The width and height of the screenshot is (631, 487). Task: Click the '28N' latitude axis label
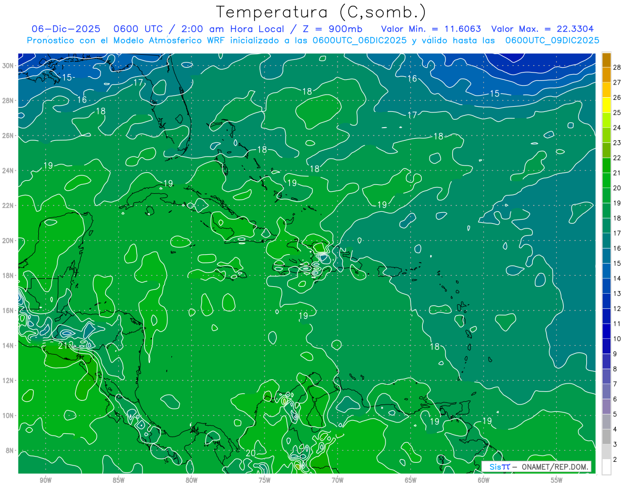9,100
